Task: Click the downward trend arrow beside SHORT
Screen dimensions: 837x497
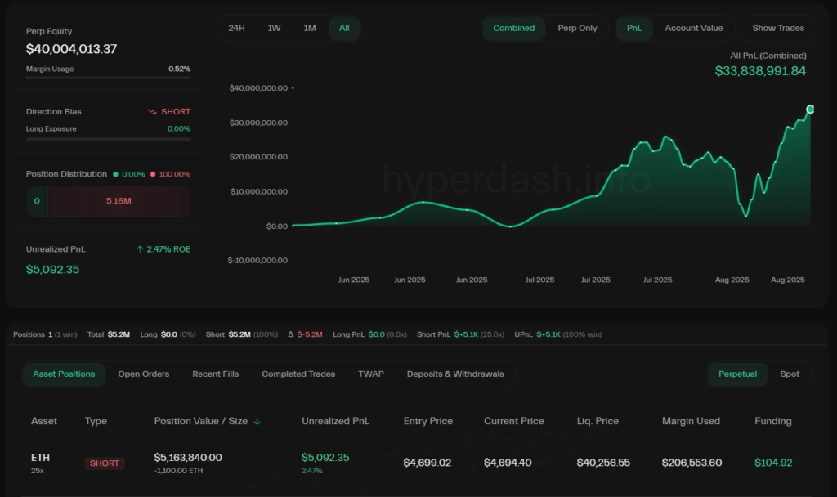Action: coord(152,112)
